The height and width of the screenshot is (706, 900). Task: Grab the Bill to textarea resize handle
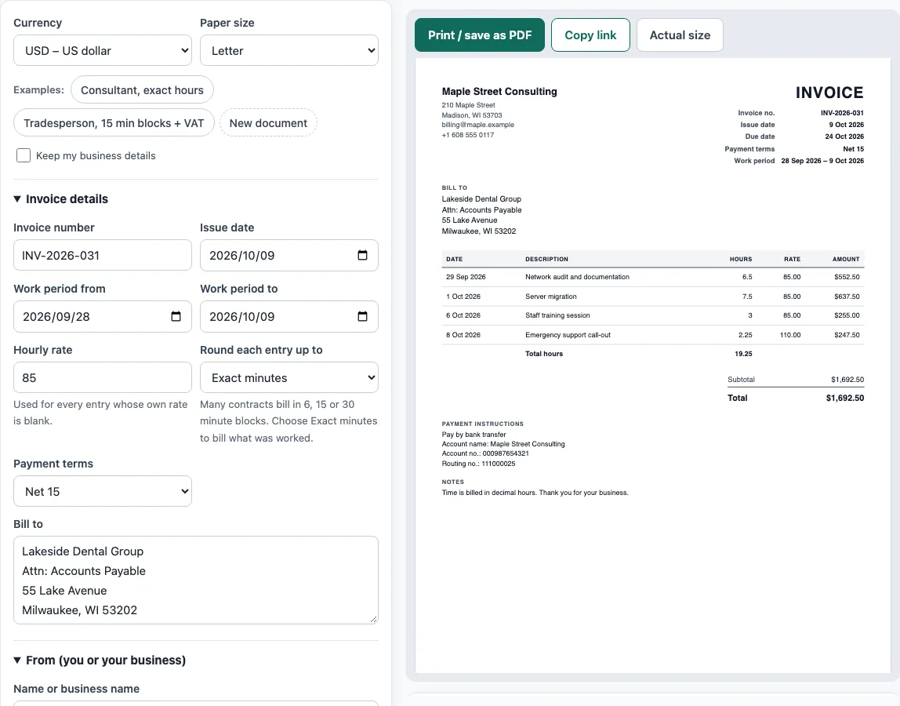tap(374, 619)
